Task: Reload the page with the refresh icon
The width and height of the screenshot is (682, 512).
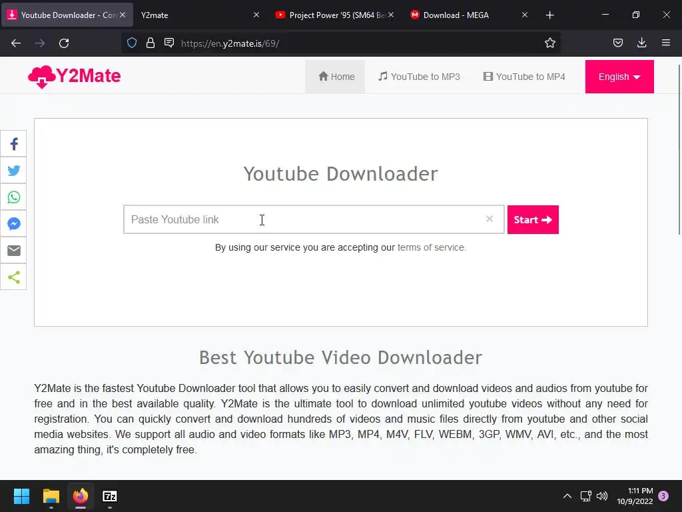Action: [x=64, y=43]
